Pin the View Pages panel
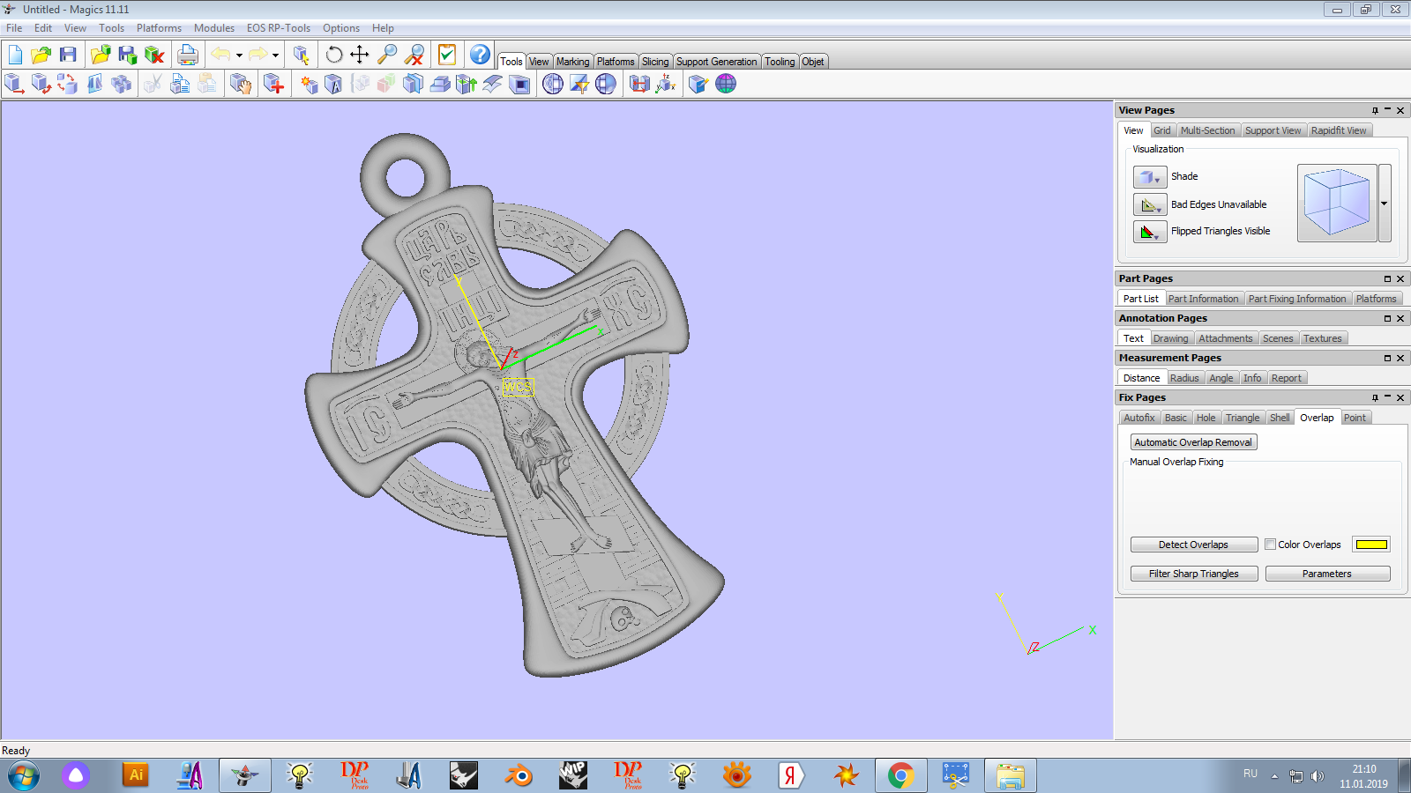The width and height of the screenshot is (1411, 793). click(1374, 110)
